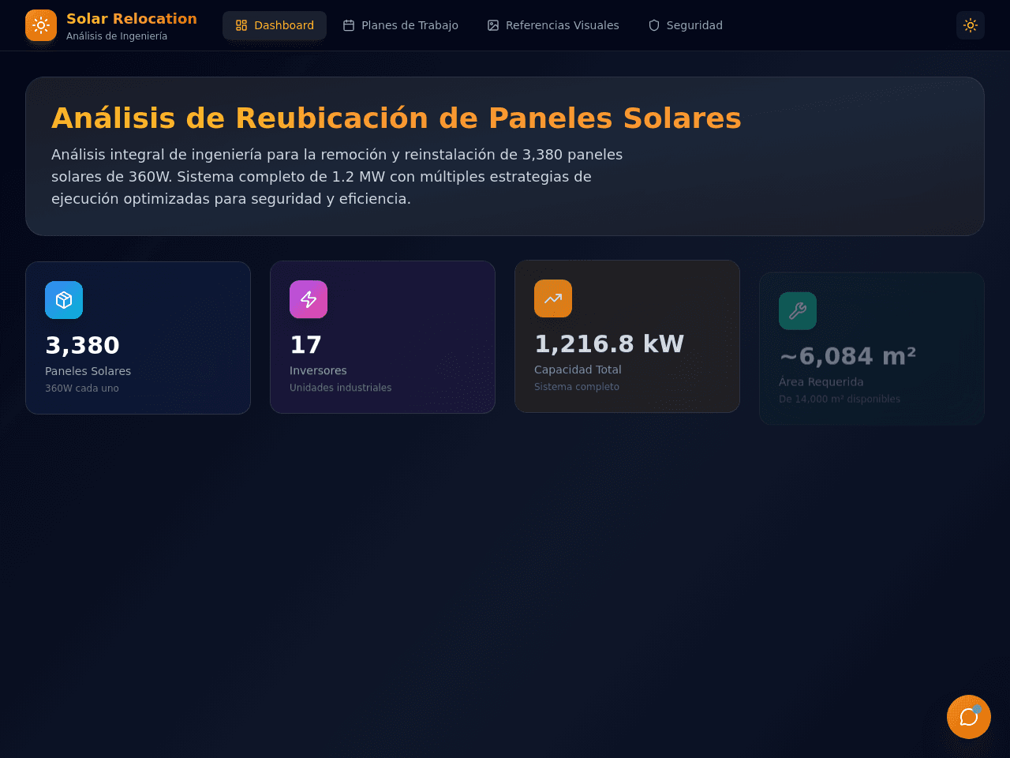Click the teal wrench Área Requerida icon
Screen dimensions: 1010x758
click(798, 311)
